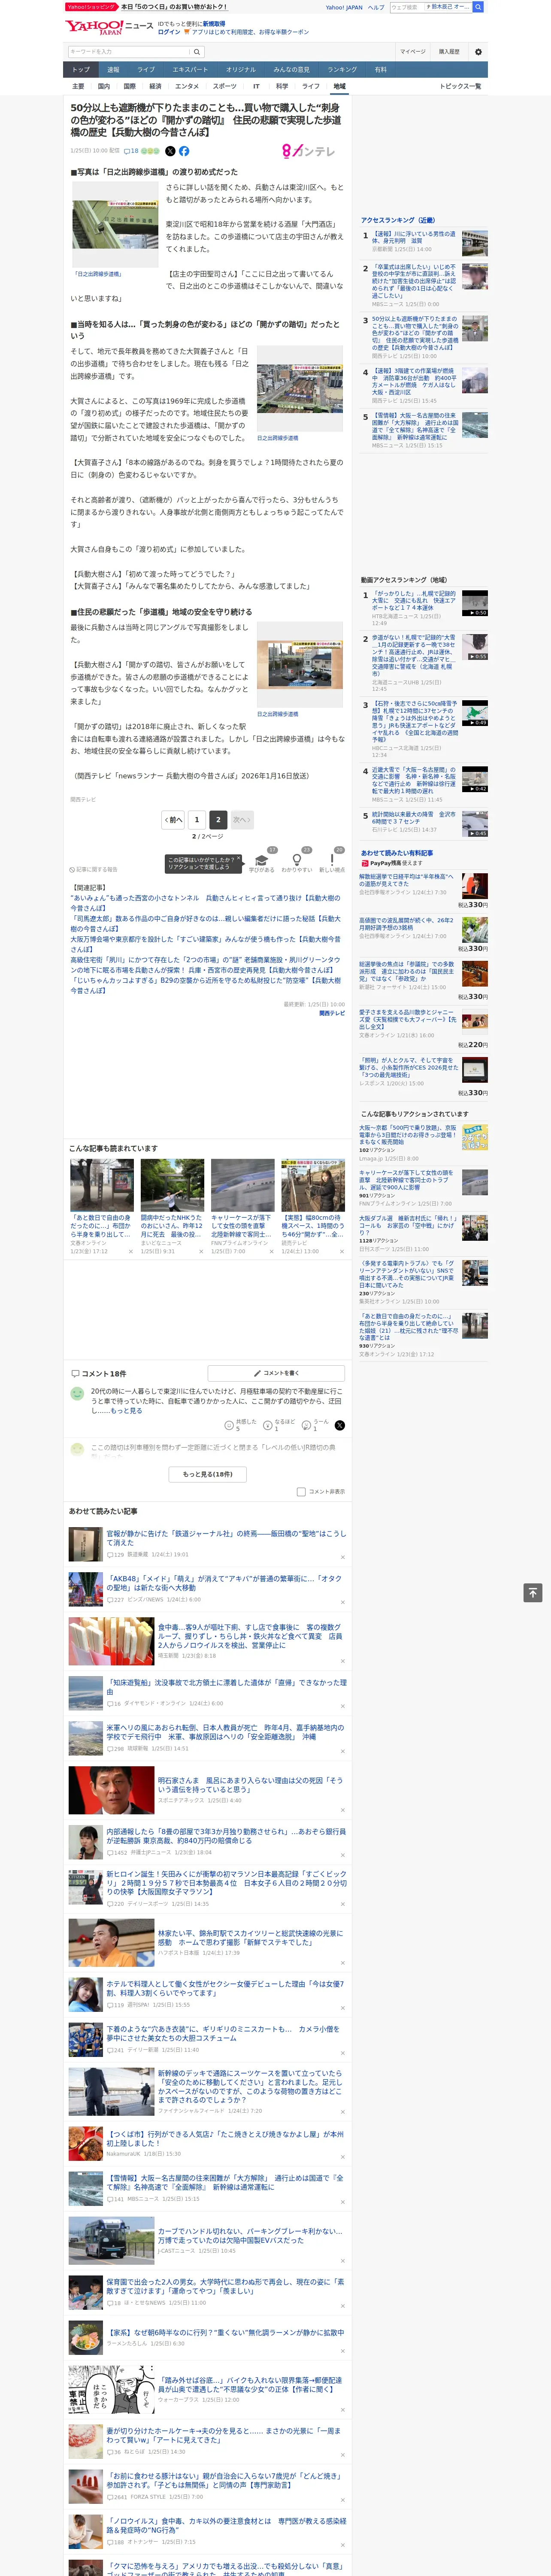Focus the キーワードを入力 search field
Image resolution: width=551 pixels, height=2576 pixels.
[129, 51]
